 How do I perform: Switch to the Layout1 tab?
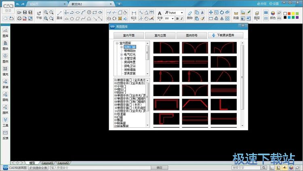point(48,163)
